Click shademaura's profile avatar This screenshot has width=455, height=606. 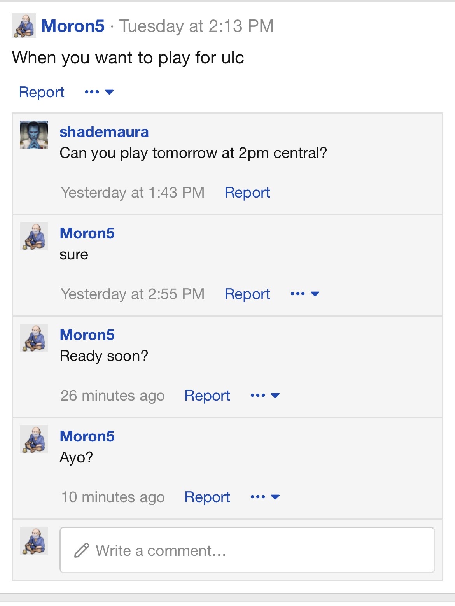pos(34,135)
